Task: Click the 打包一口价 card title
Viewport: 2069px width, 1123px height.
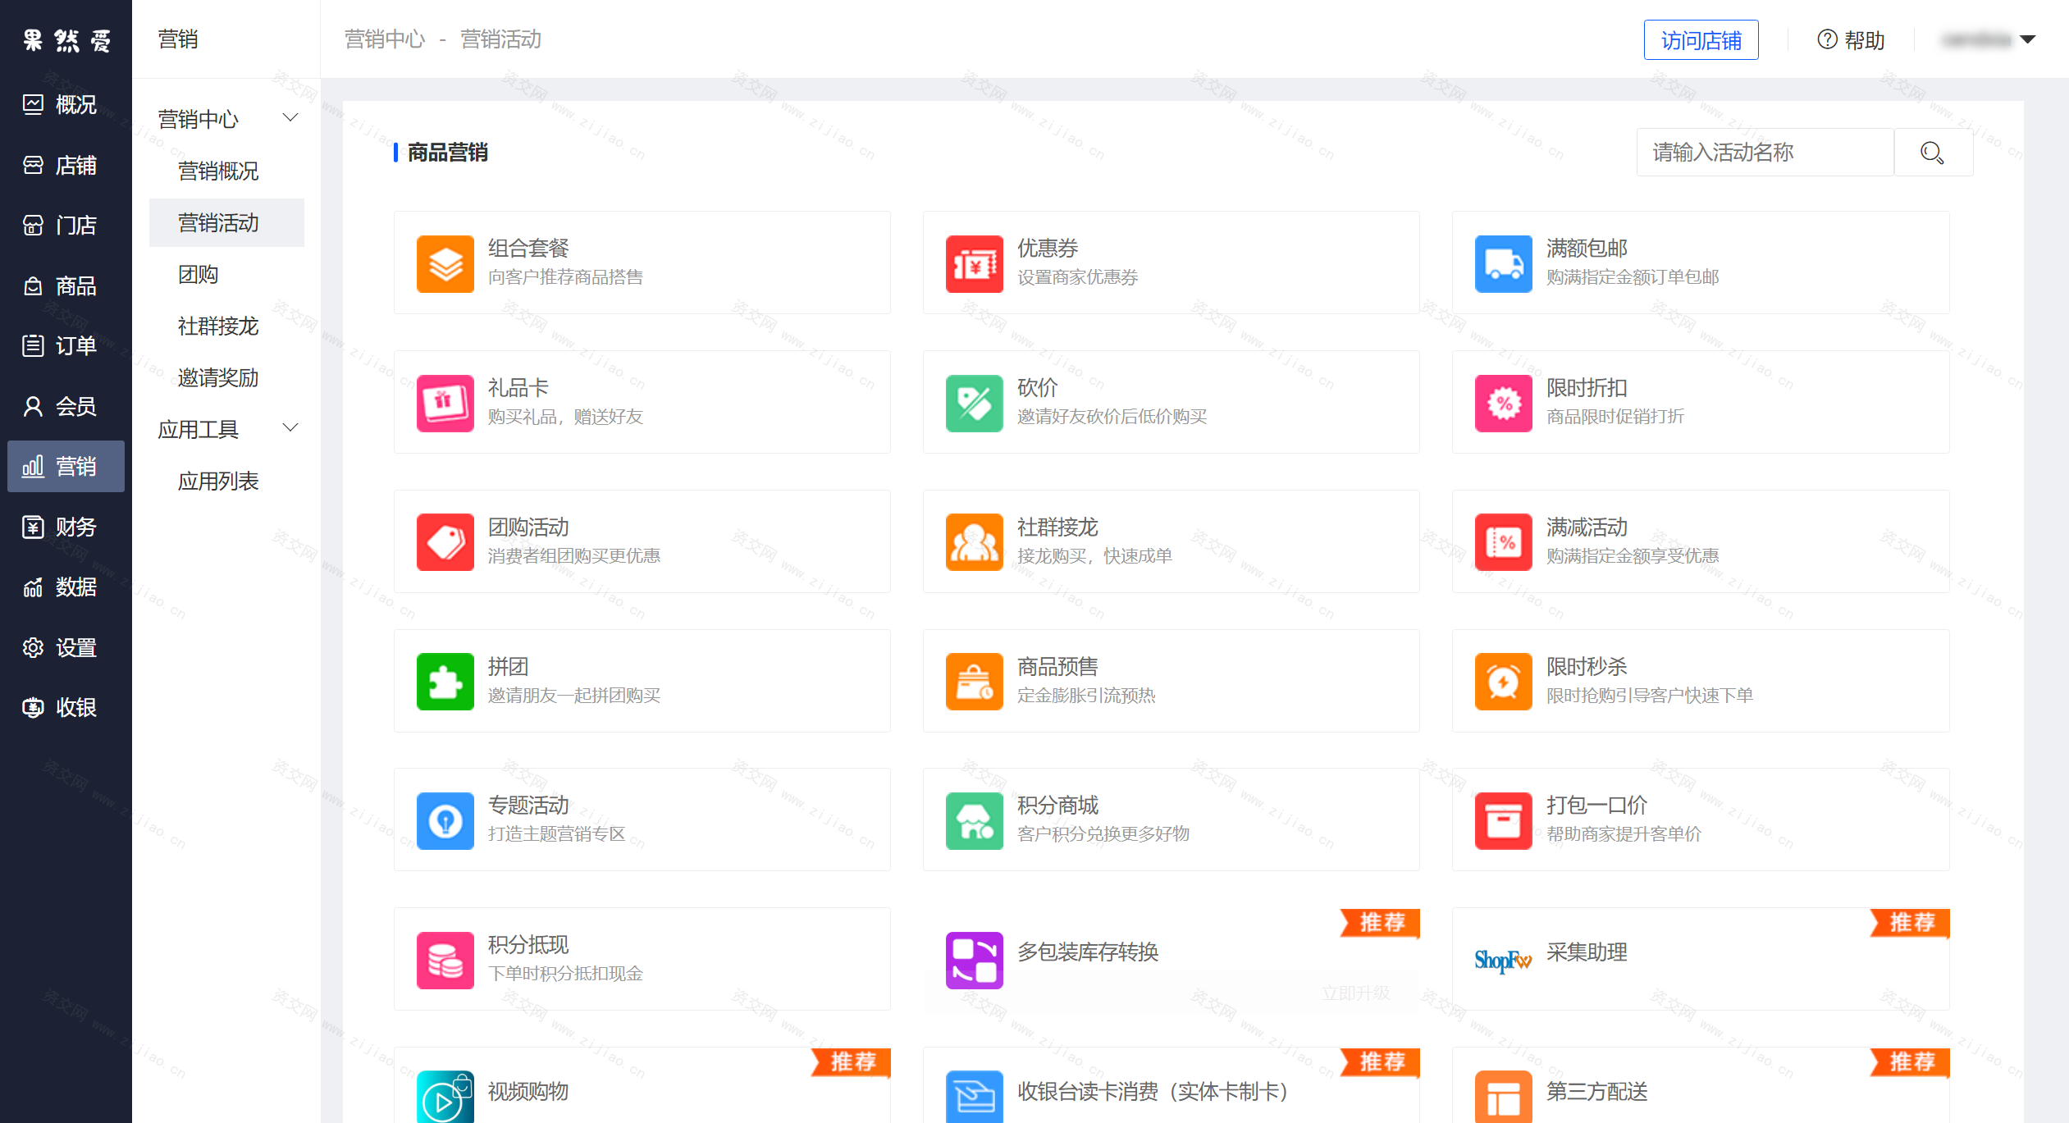Action: (x=1596, y=806)
